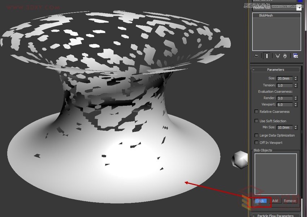Open Configure Modifier Sets
This screenshot has height=217, width=307.
(295, 55)
